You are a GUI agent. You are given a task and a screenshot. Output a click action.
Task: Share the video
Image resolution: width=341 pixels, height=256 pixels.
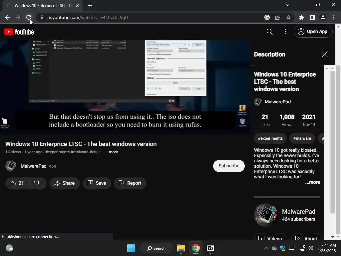64,183
